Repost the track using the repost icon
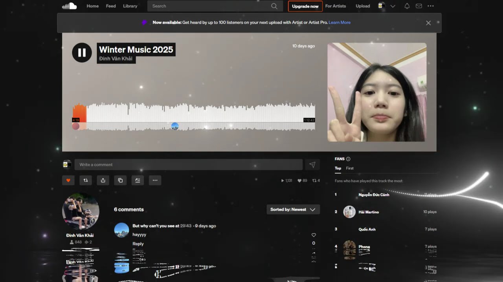Image resolution: width=503 pixels, height=282 pixels. click(x=86, y=180)
